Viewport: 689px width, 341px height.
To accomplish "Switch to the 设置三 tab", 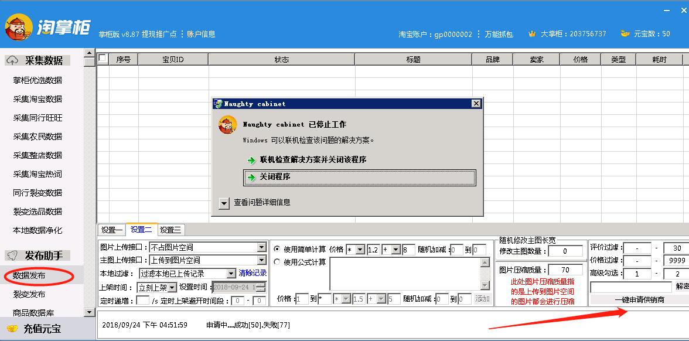I will [x=170, y=230].
